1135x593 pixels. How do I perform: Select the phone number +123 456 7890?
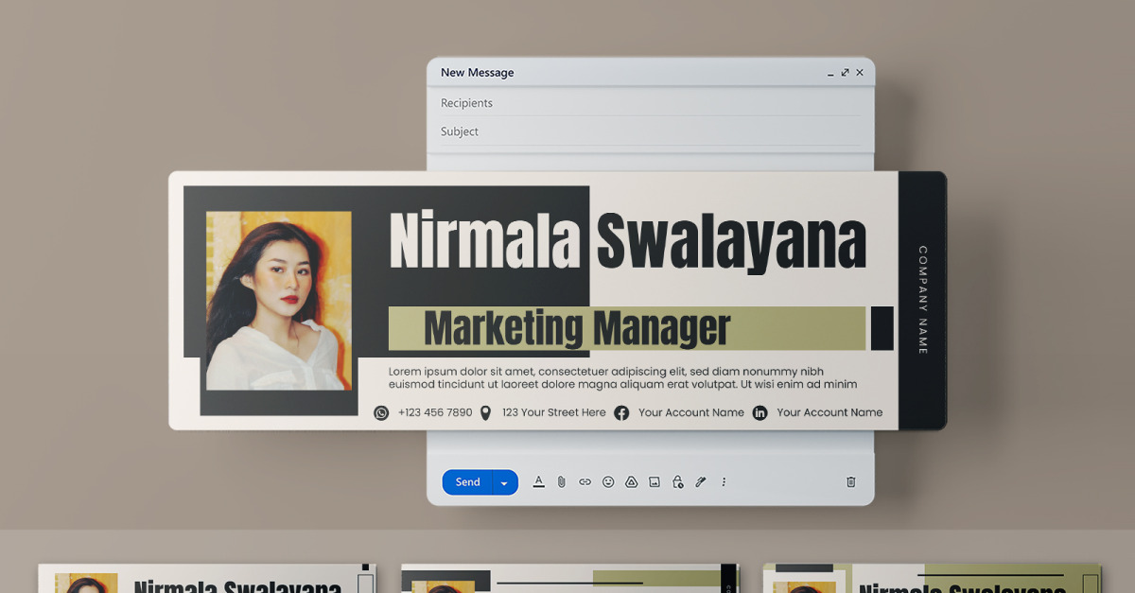[435, 412]
